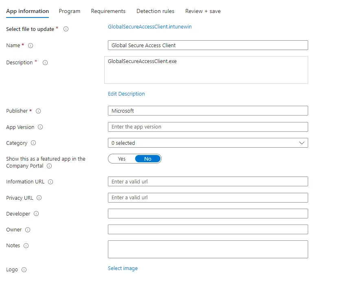
Task: Select the App information tab
Action: point(27,11)
